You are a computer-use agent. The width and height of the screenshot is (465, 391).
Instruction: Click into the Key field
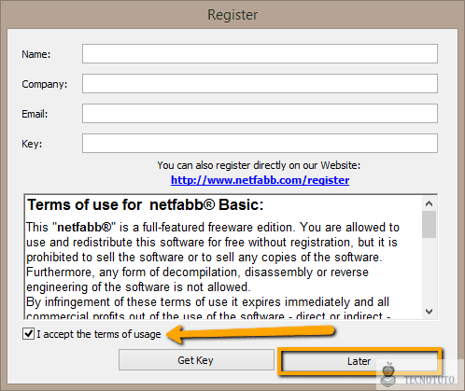coord(260,144)
